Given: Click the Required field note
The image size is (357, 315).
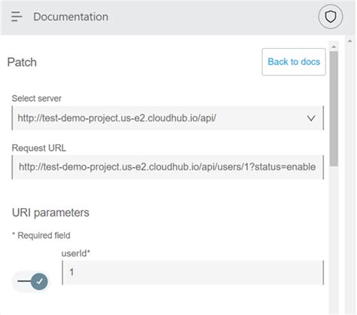Looking at the screenshot, I should click(x=41, y=236).
